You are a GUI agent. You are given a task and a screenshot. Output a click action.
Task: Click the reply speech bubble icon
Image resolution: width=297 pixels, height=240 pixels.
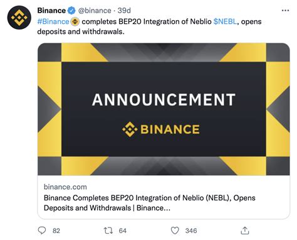tap(42, 231)
